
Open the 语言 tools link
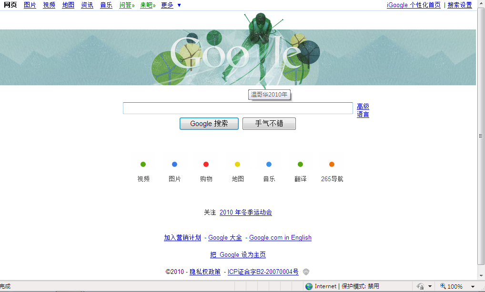coord(363,115)
